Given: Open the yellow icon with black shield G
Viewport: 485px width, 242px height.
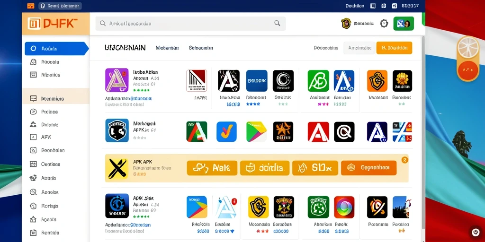Looking at the screenshot, I should (258, 207).
